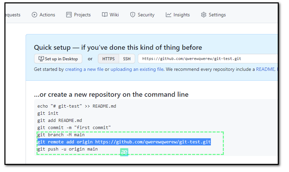The height and width of the screenshot is (172, 289).
Task: Click the Insights graph icon
Action: pos(169,15)
